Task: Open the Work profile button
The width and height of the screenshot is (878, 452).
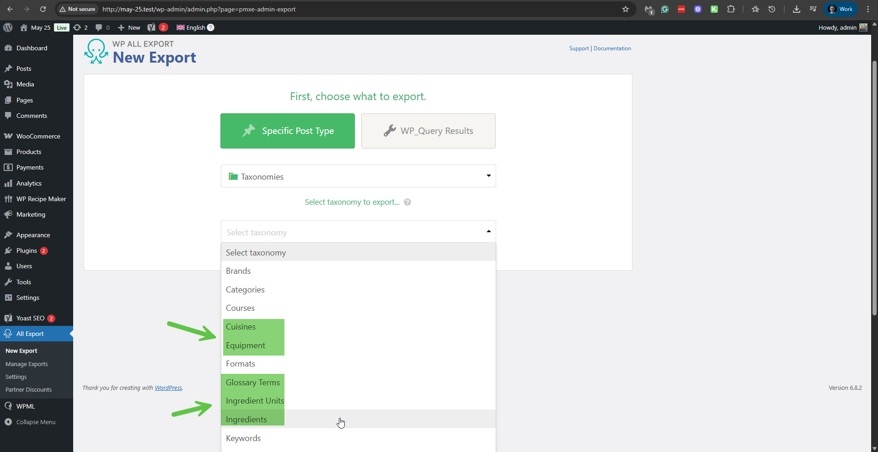Action: point(841,9)
